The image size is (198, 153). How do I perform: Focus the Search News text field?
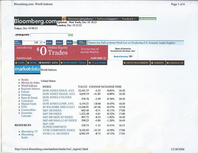[49, 35]
